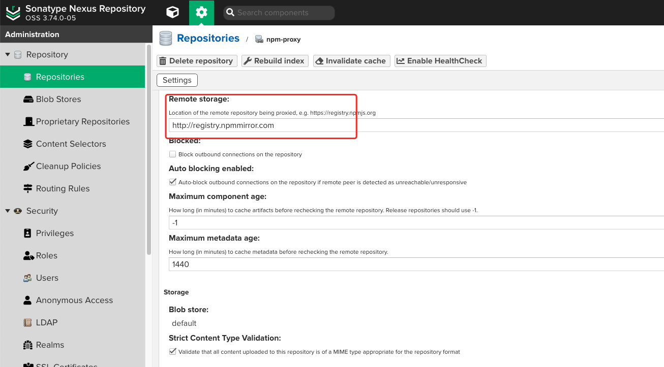Click the Proprietary Repositories door icon
Screen dimensions: 664x367
click(x=28, y=122)
